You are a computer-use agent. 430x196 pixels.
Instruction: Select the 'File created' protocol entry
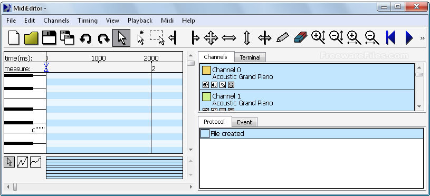pos(311,134)
